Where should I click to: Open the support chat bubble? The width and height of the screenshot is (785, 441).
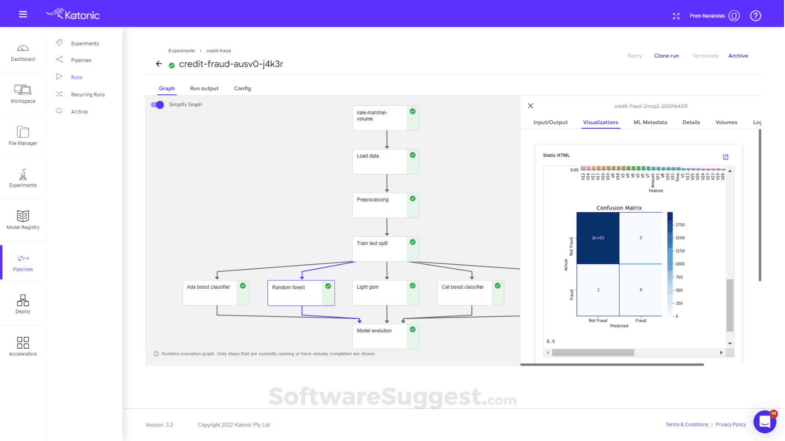pyautogui.click(x=765, y=422)
